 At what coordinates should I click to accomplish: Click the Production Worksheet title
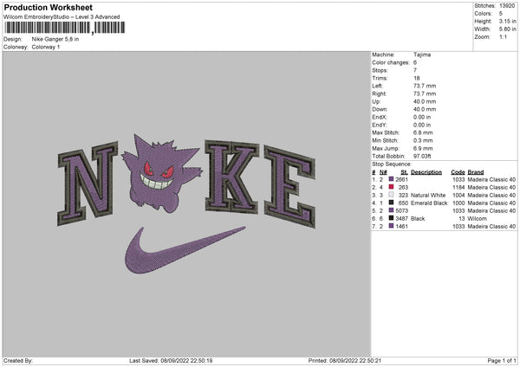click(x=48, y=7)
